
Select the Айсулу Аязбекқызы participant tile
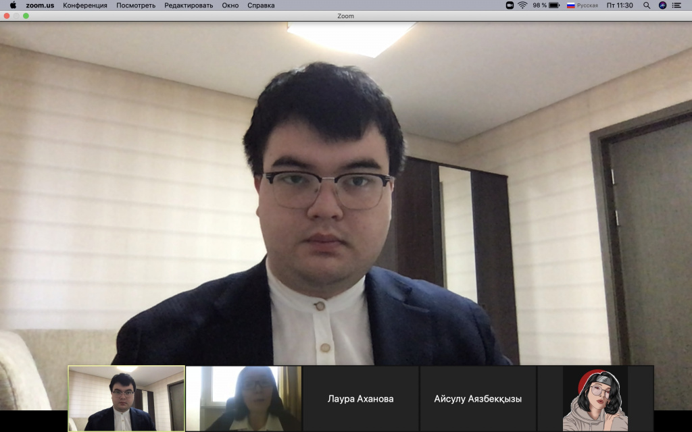point(478,398)
